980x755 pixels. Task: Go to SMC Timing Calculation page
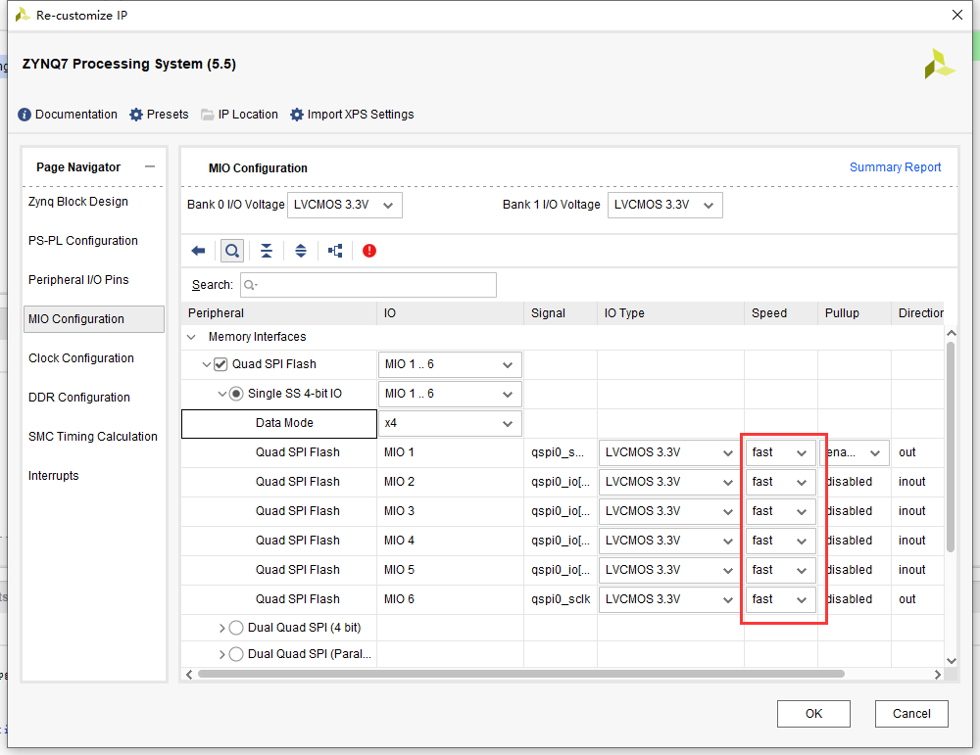click(93, 437)
